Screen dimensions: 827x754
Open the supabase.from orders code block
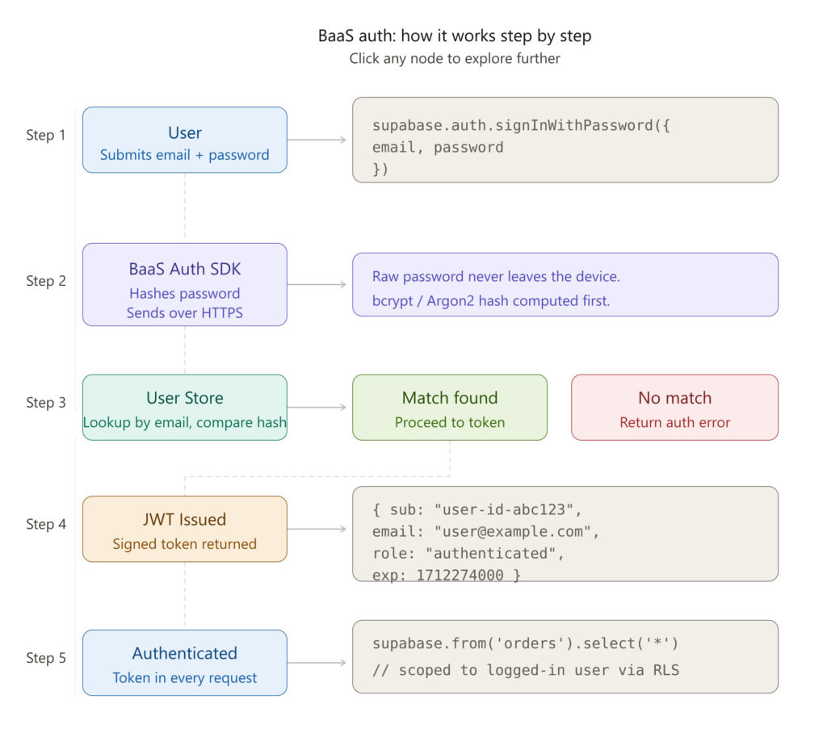pyautogui.click(x=565, y=656)
